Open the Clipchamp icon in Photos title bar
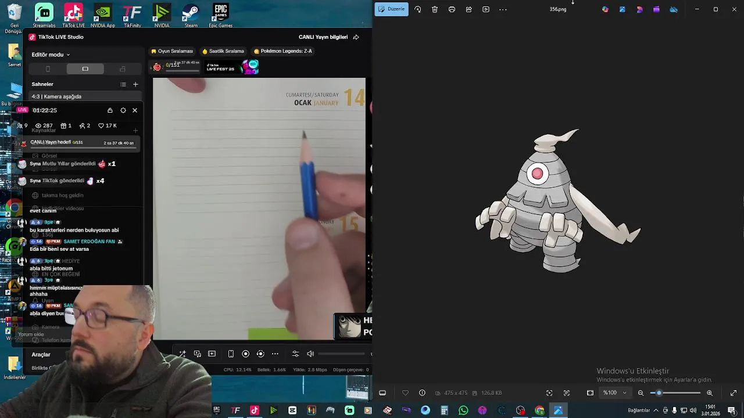The image size is (744, 418). [656, 9]
